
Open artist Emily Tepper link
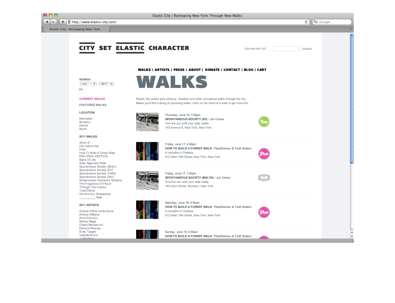(x=88, y=232)
